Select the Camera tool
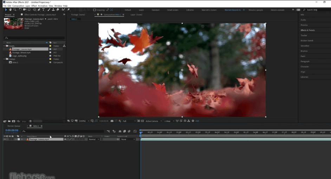331x179 pixels. 25,10
